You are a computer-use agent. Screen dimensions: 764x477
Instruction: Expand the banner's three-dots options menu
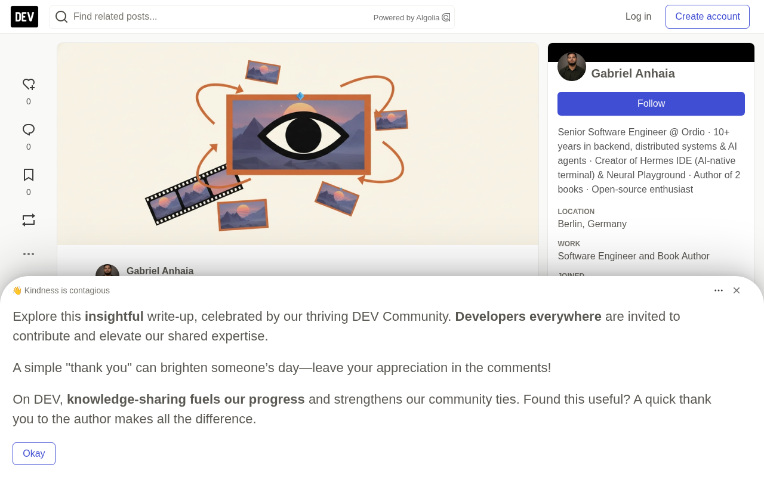pos(719,290)
